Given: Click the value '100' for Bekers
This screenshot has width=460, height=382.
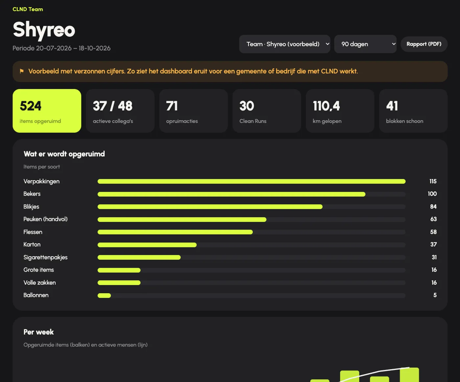Looking at the screenshot, I should point(432,194).
